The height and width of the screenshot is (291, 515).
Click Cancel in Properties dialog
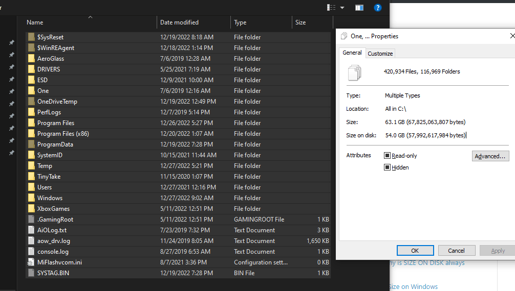click(x=457, y=250)
